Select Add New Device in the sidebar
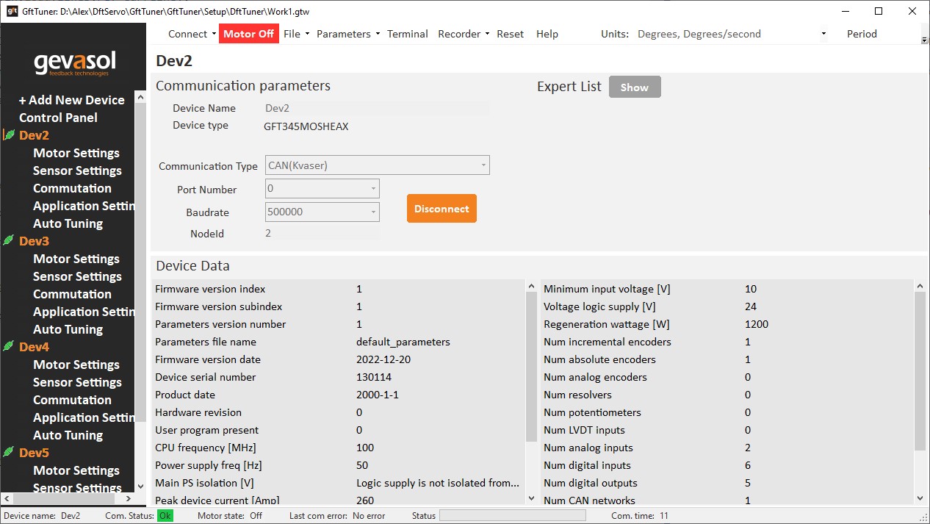Screen dimensions: 930x524 tap(71, 100)
